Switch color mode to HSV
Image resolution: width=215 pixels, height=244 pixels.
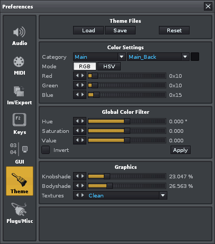click(x=109, y=66)
